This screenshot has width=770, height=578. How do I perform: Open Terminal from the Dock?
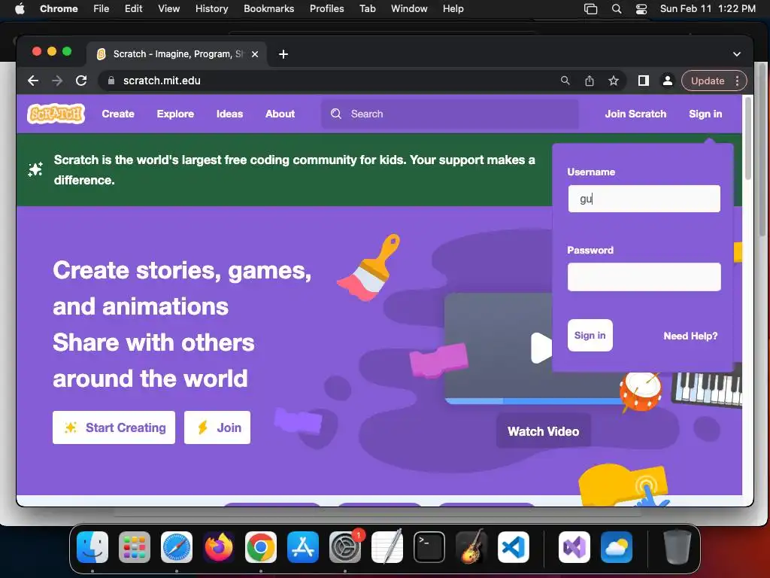pos(429,547)
